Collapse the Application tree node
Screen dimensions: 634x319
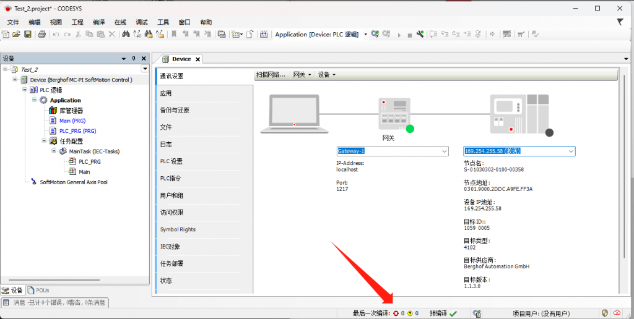pyautogui.click(x=35, y=100)
